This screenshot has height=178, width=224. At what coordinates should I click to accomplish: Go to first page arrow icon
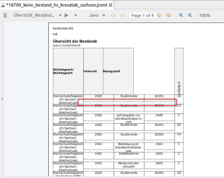(x=113, y=15)
